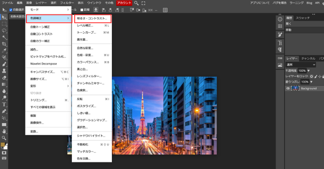Viewport: 324px width, 169px height.
Task: Expand the 色調補正 submenu
Action: click(49, 19)
